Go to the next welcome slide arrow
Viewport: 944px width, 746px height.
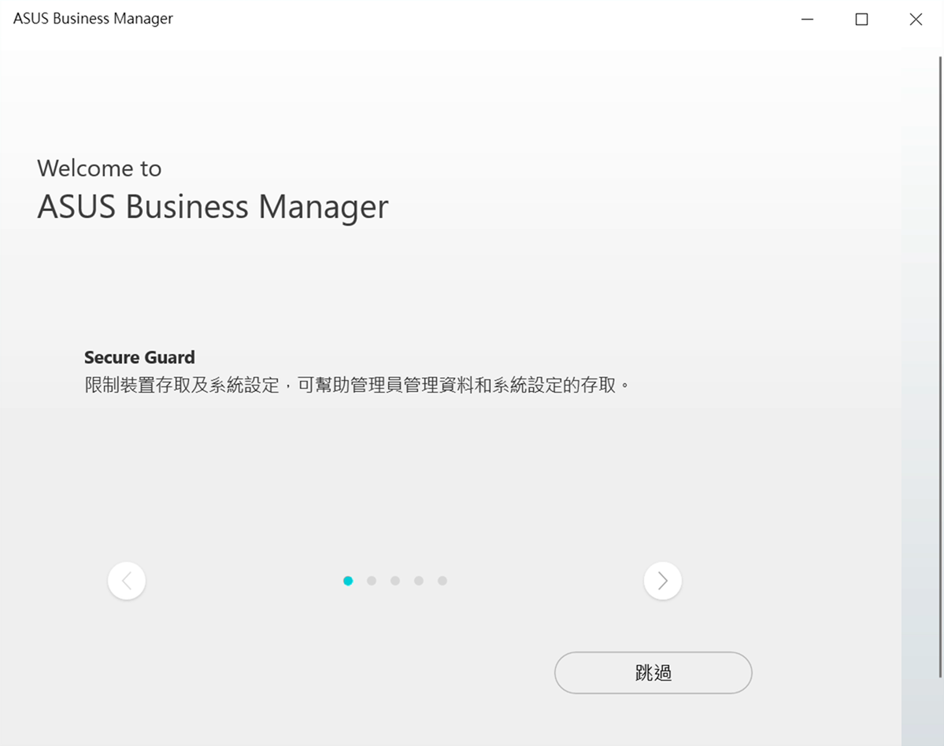(662, 581)
